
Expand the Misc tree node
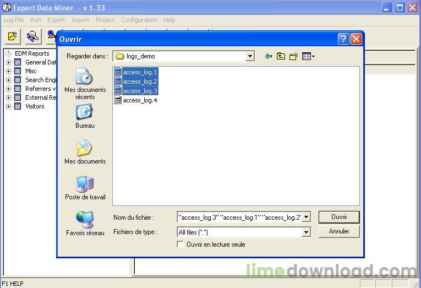point(9,71)
